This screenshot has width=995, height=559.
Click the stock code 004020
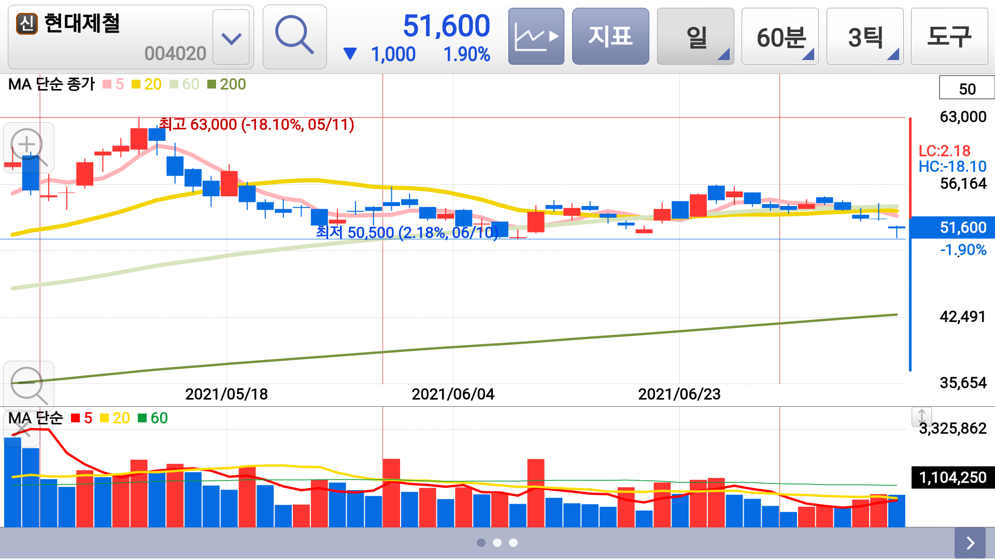(175, 53)
